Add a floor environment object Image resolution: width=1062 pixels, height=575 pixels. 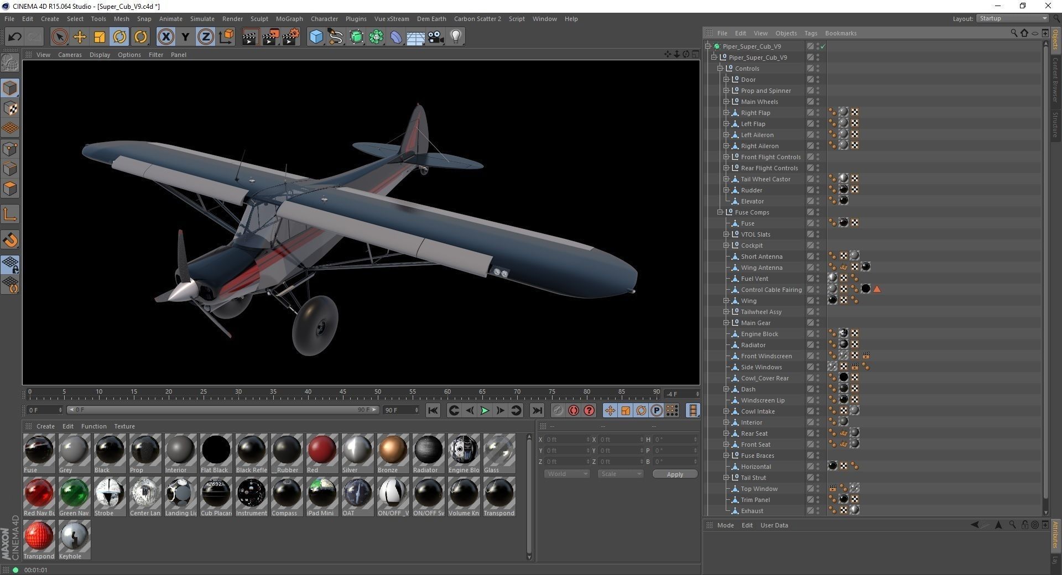point(415,37)
